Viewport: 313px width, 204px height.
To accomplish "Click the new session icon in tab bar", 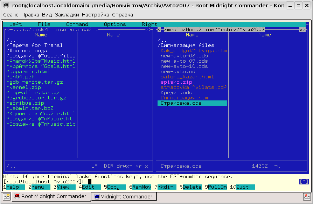I will click(x=7, y=197).
